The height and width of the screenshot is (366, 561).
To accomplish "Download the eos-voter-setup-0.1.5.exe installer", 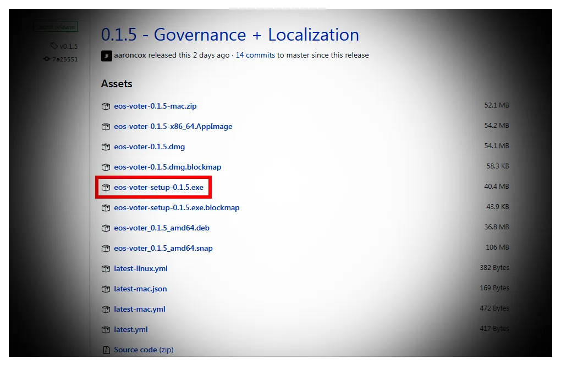I will click(159, 188).
